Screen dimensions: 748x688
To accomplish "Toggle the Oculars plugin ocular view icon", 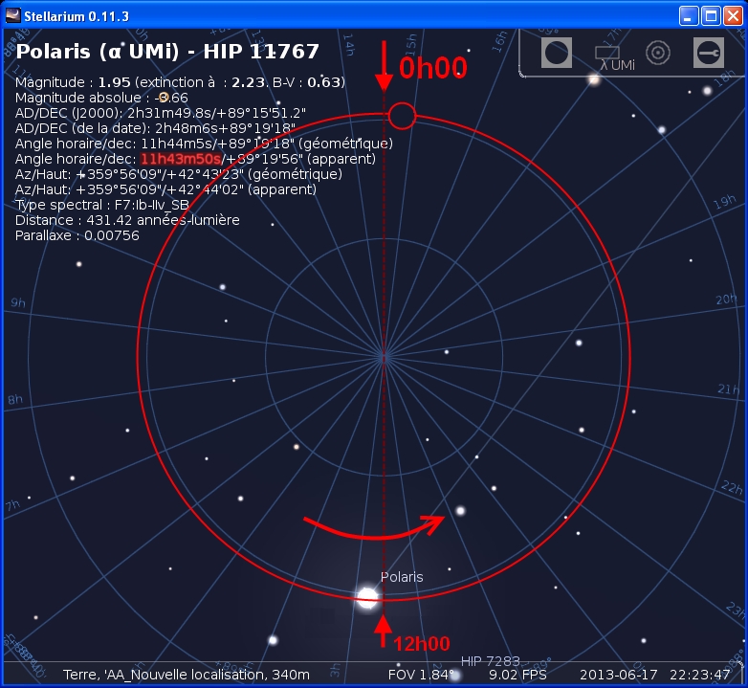I will coord(557,53).
